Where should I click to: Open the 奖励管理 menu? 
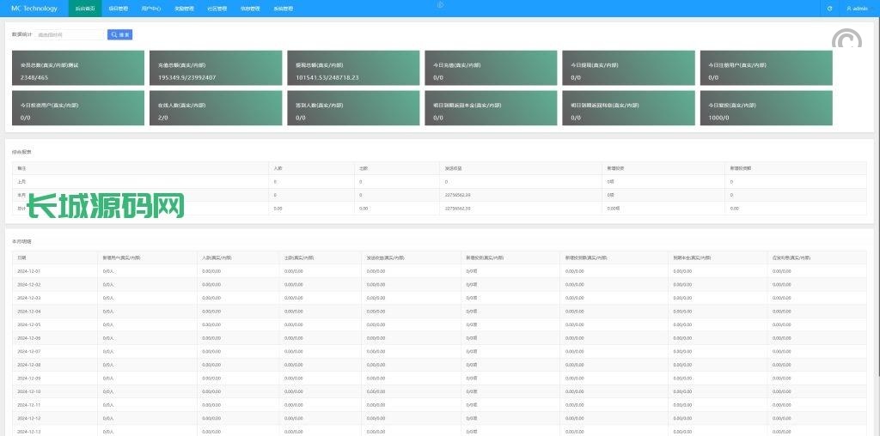(x=184, y=9)
